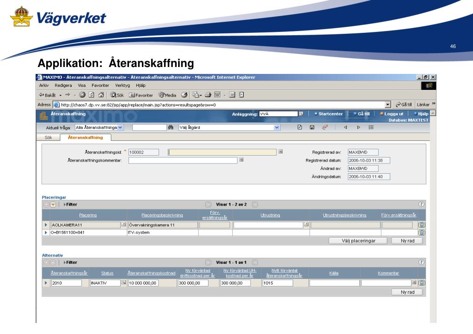Click the eraser clear changes icon
Screen dimensions: 473x334
tap(325, 127)
